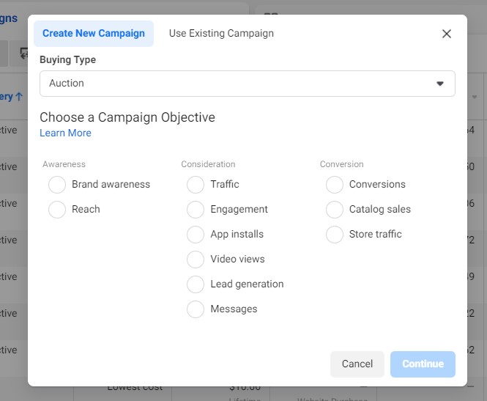Cancel the campaign creation

tap(357, 364)
